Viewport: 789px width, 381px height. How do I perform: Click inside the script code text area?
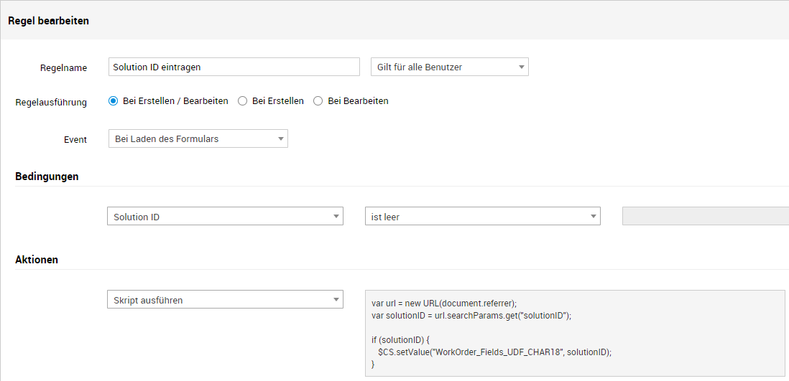coord(575,333)
